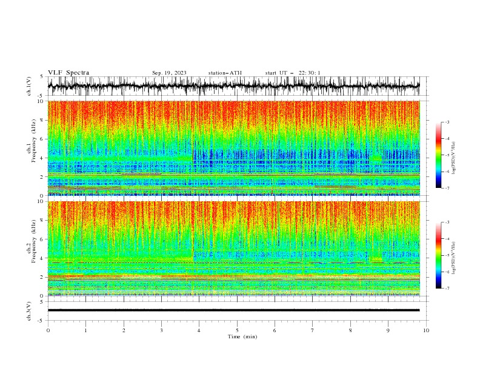The width and height of the screenshot is (480, 371).
Task: Click the ch.1 voltage waveform trace
Action: [234, 86]
